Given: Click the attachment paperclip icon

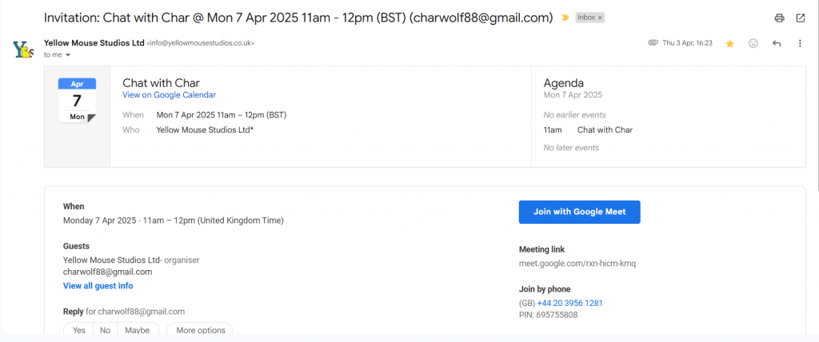Looking at the screenshot, I should click(653, 43).
